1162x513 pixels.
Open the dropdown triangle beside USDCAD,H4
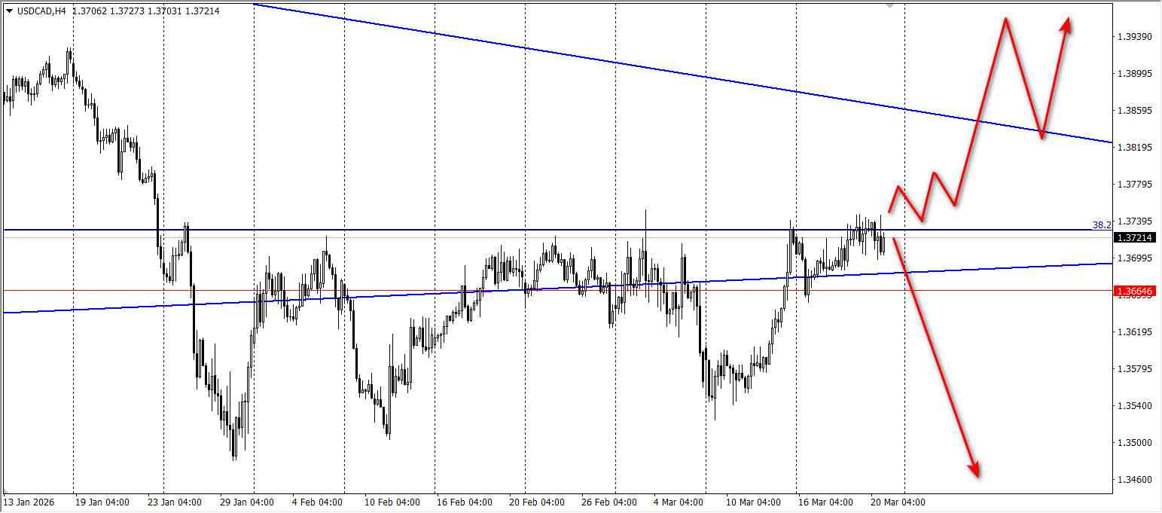[x=9, y=11]
